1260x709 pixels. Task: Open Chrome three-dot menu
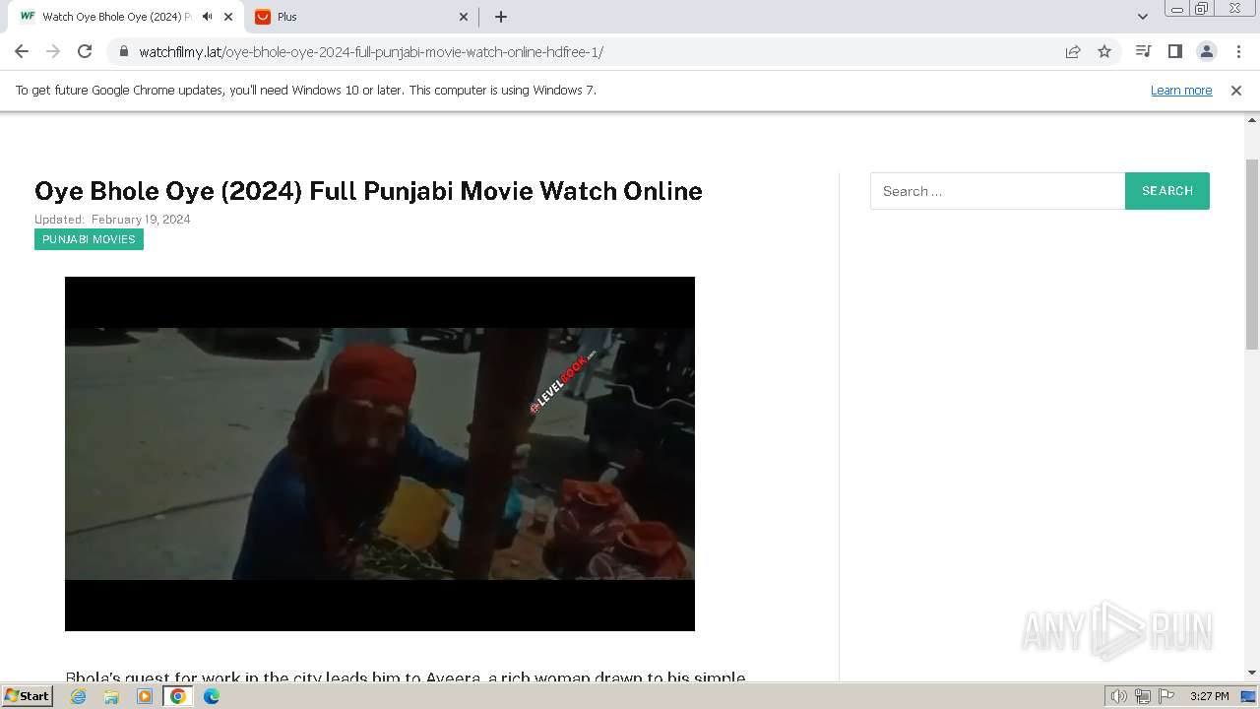pos(1238,51)
